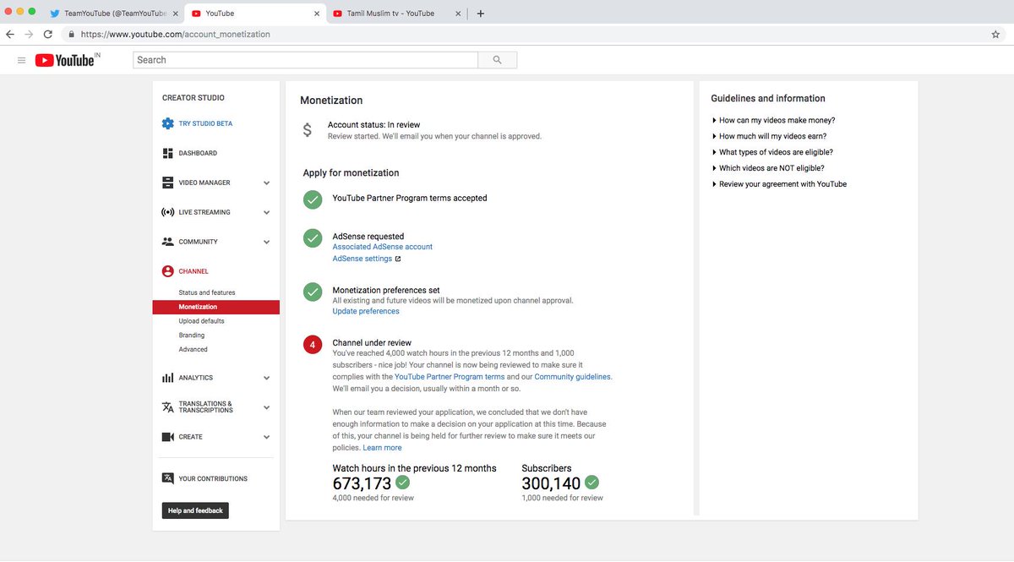
Task: Click the Community people icon
Action: pos(167,242)
